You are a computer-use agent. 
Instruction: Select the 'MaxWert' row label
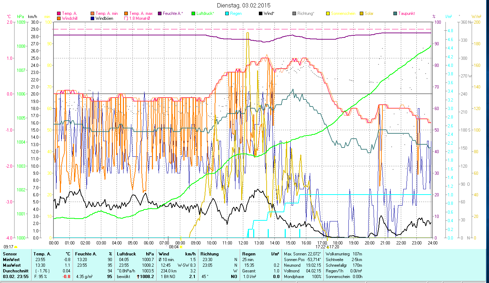[x=12, y=265]
